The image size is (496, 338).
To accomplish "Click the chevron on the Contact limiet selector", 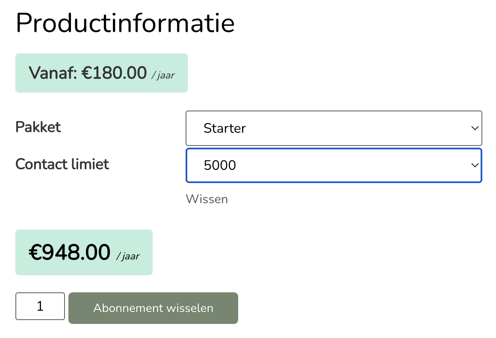I will pyautogui.click(x=474, y=166).
